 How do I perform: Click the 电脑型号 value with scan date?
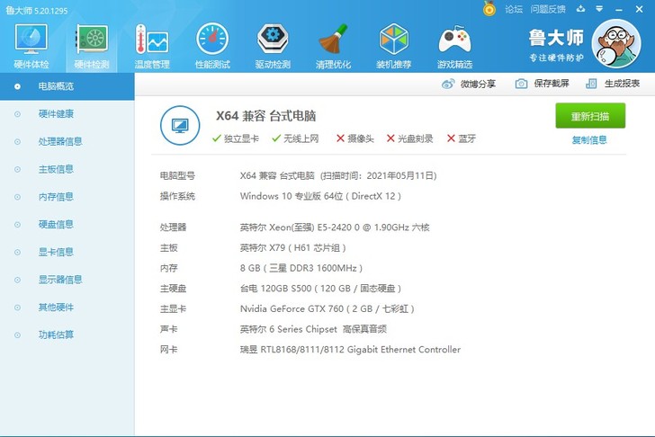pos(338,175)
